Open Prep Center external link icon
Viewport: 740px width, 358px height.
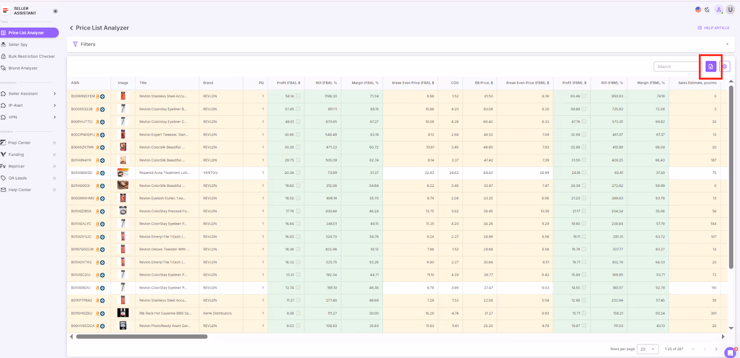[x=54, y=143]
